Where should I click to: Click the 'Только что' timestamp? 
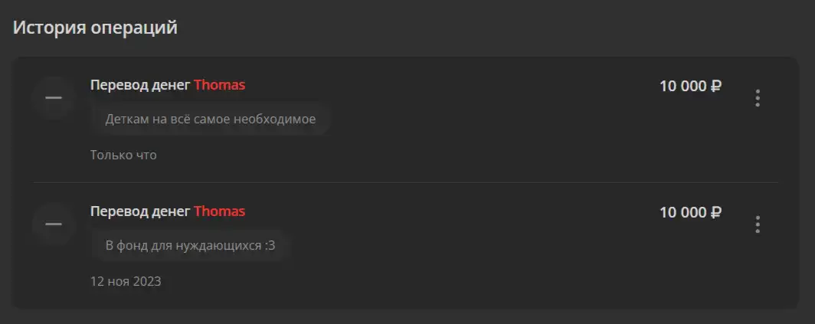click(123, 155)
